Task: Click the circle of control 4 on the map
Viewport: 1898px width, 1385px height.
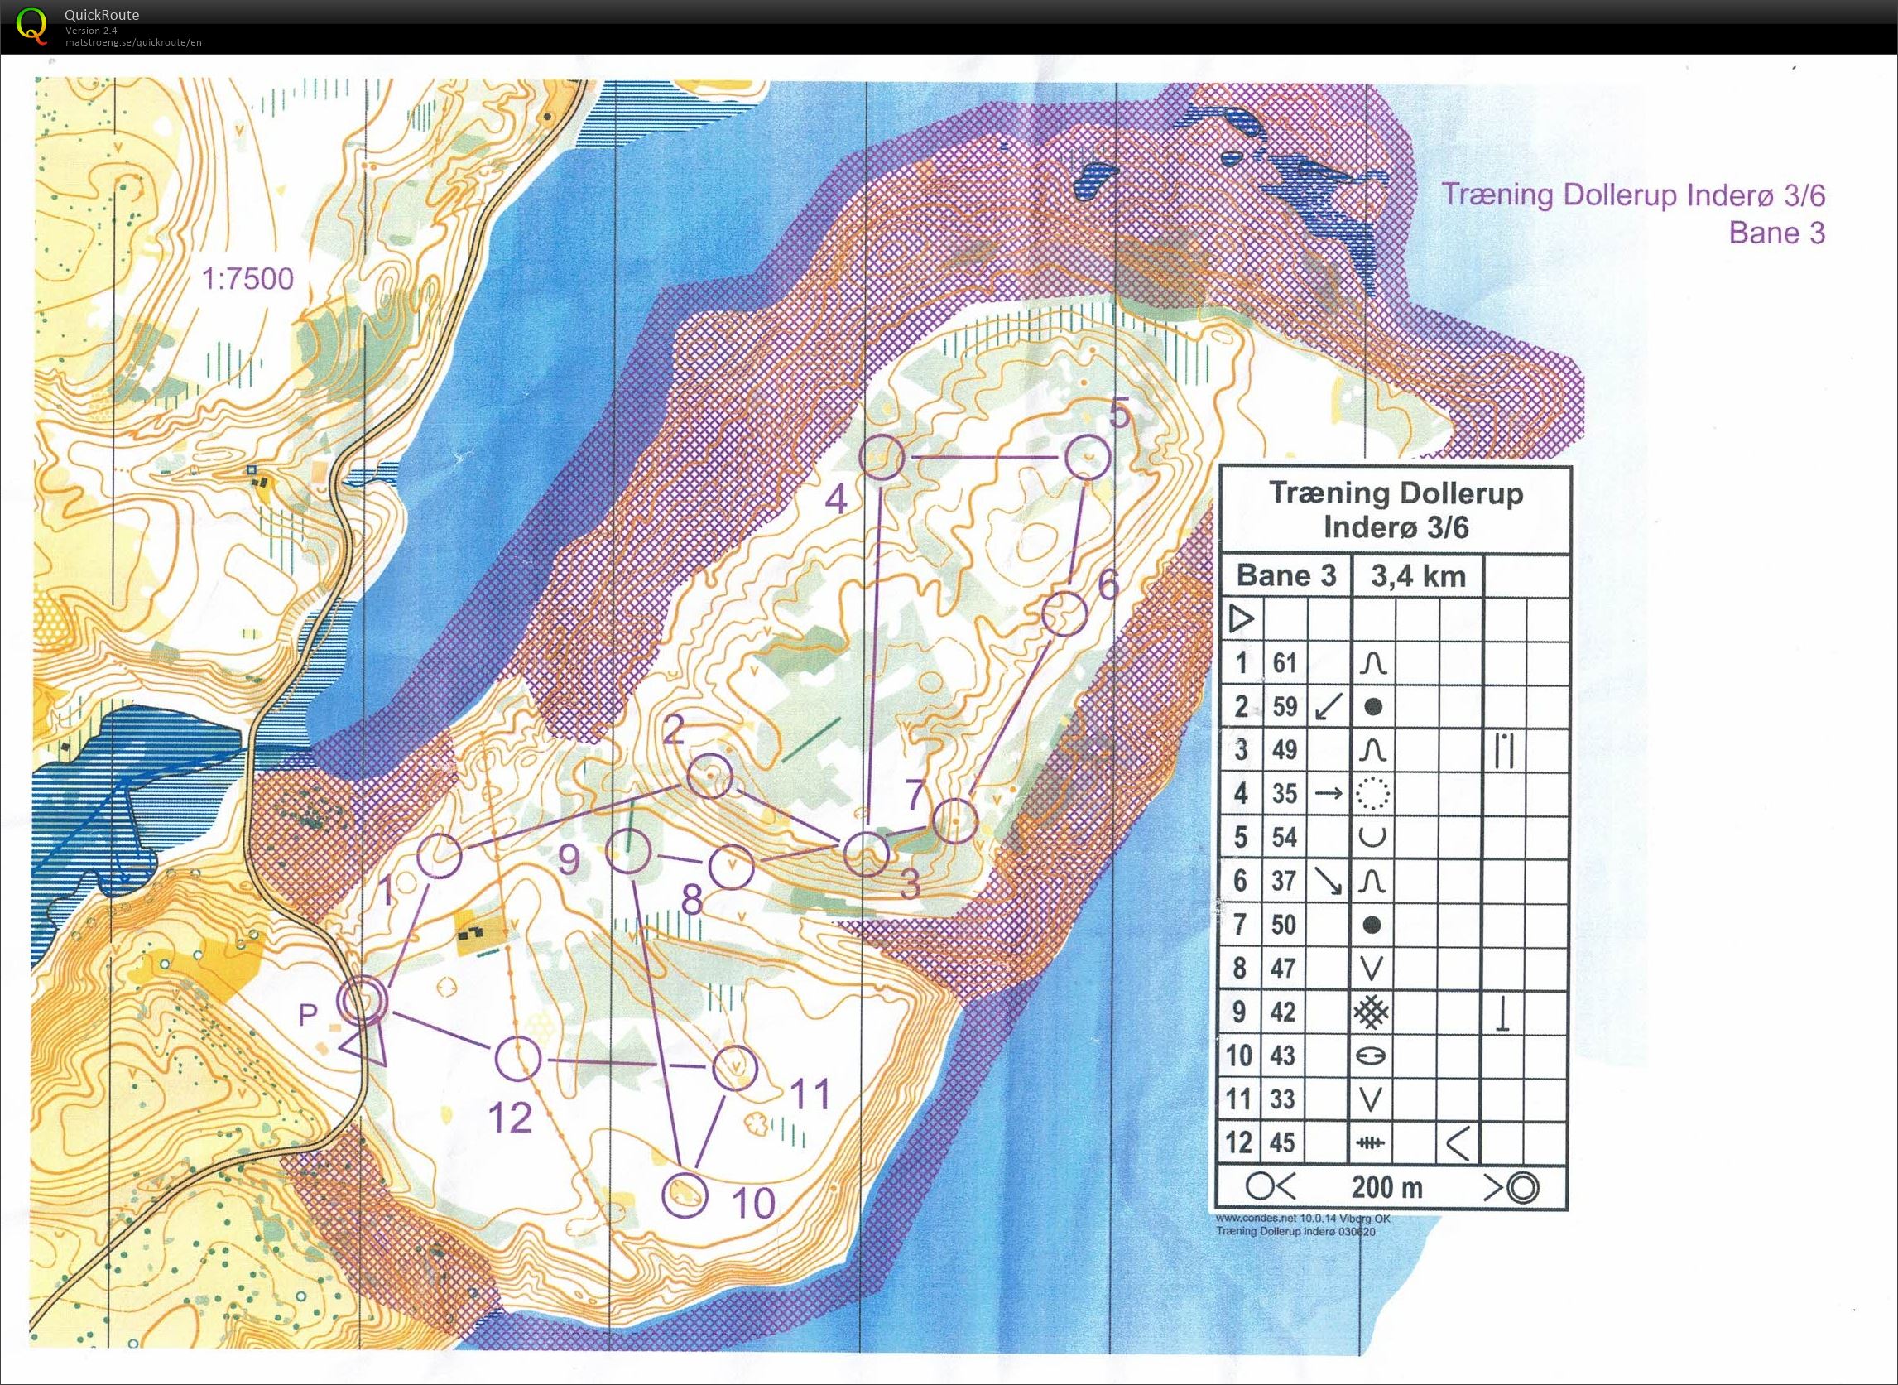Action: 882,457
